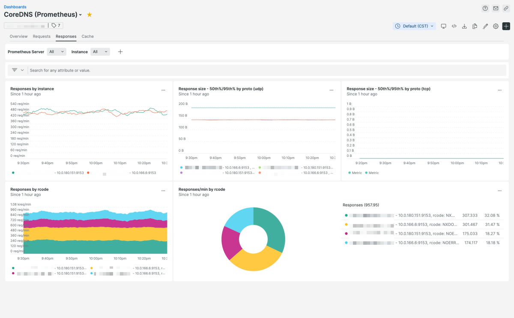Click the teal segment of the donut chart
Screen dimensions: 514x318
[x=275, y=231]
